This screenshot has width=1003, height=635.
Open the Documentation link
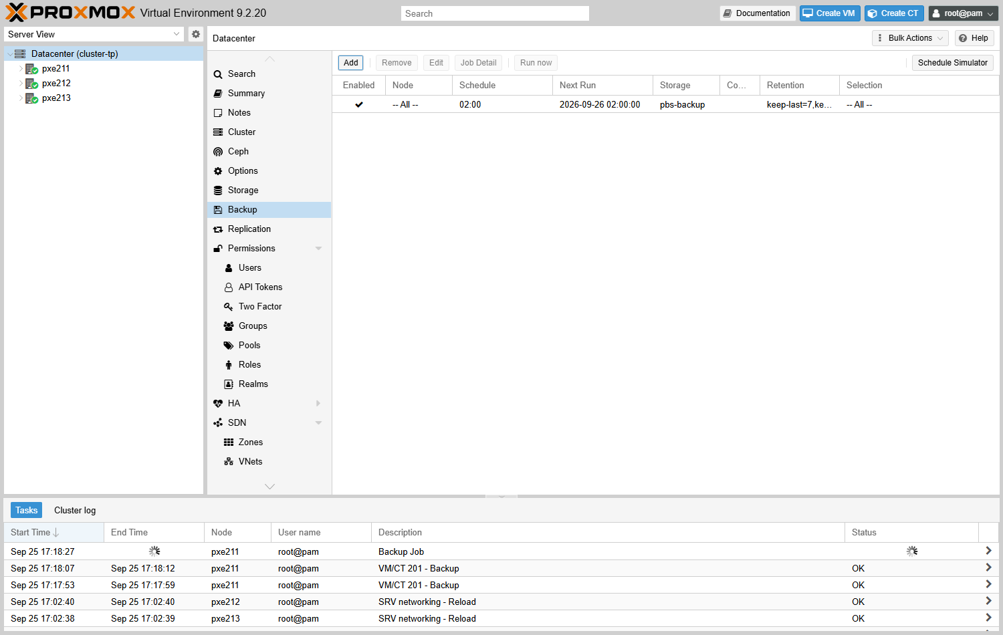[758, 13]
